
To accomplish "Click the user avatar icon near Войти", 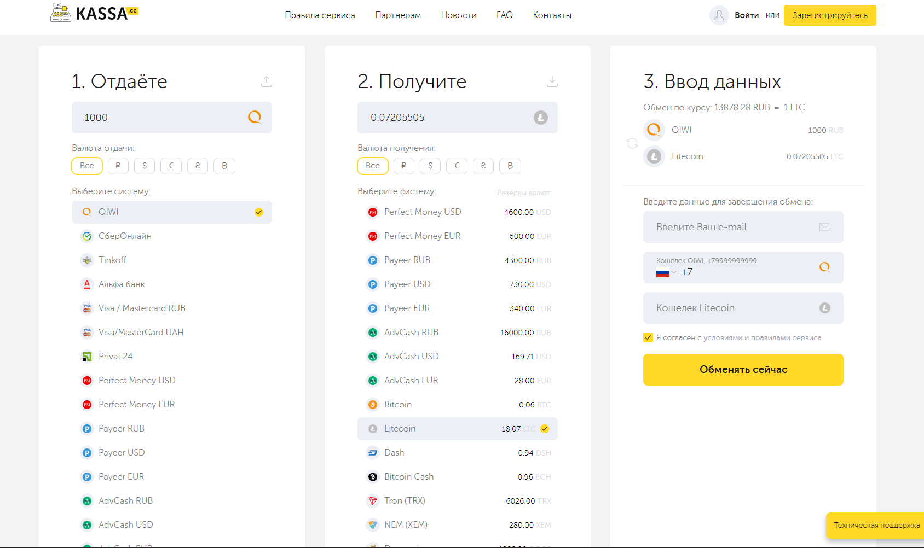I will point(719,15).
